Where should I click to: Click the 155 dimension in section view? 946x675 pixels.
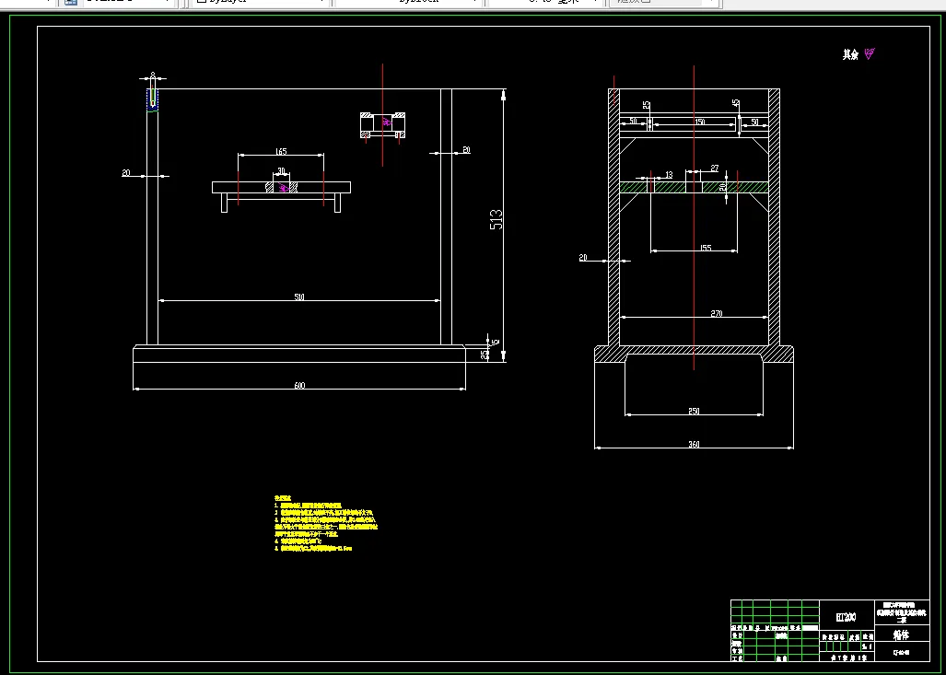click(706, 248)
